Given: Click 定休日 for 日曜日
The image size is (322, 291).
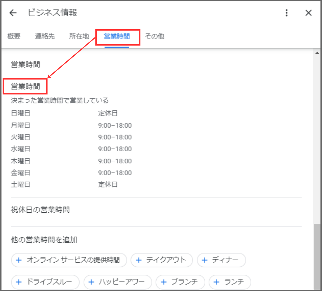Looking at the screenshot, I should 108,113.
